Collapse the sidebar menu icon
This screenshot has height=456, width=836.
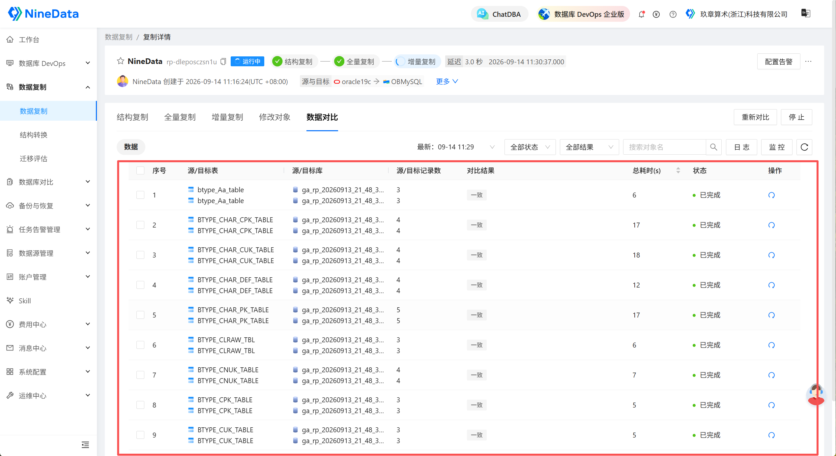click(x=85, y=445)
